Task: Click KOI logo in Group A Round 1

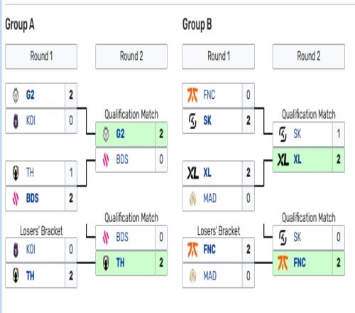Action: click(16, 121)
